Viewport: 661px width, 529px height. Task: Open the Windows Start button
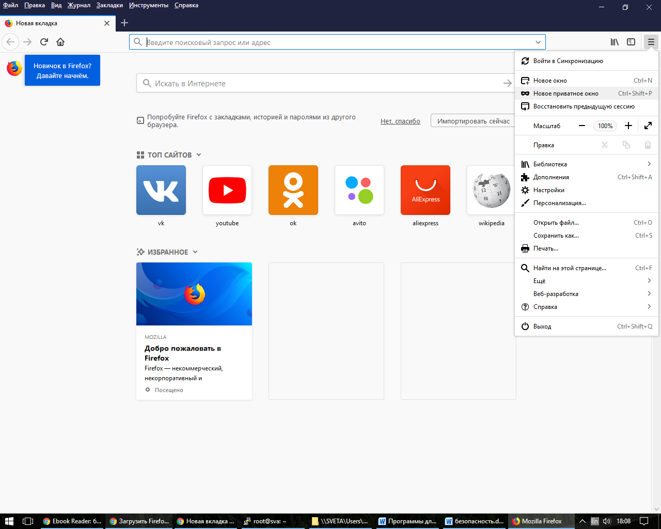pyautogui.click(x=9, y=521)
